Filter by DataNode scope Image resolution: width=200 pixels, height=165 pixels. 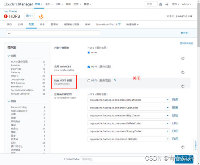point(16,69)
